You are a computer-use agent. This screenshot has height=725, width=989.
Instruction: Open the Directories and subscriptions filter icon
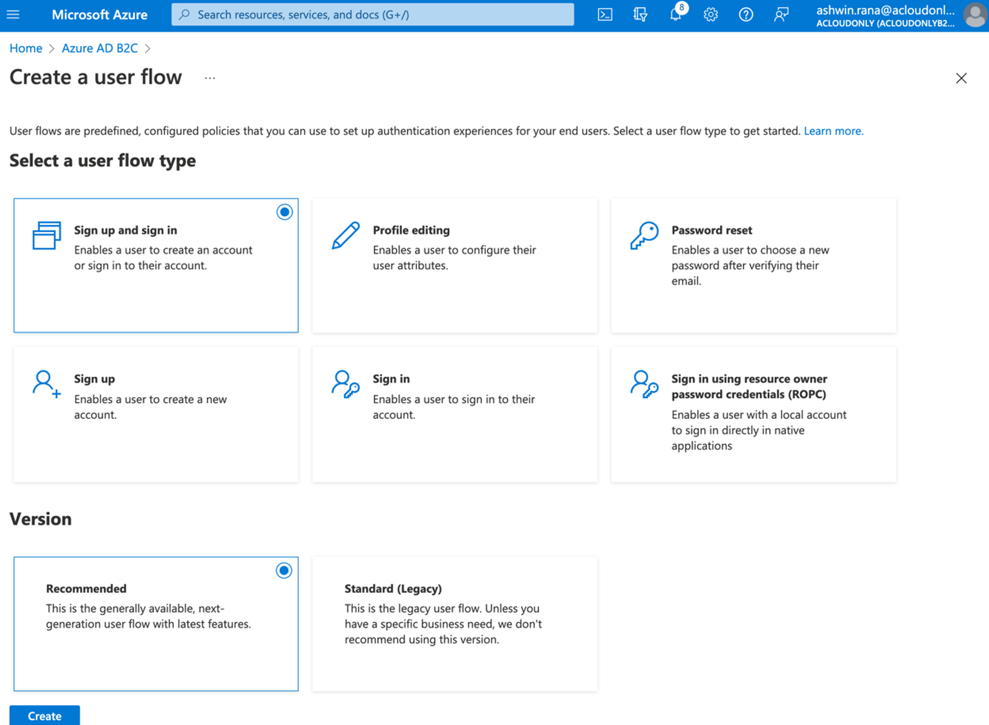coord(640,15)
